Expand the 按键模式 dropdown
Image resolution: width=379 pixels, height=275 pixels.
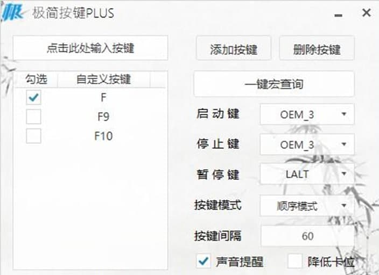point(307,205)
